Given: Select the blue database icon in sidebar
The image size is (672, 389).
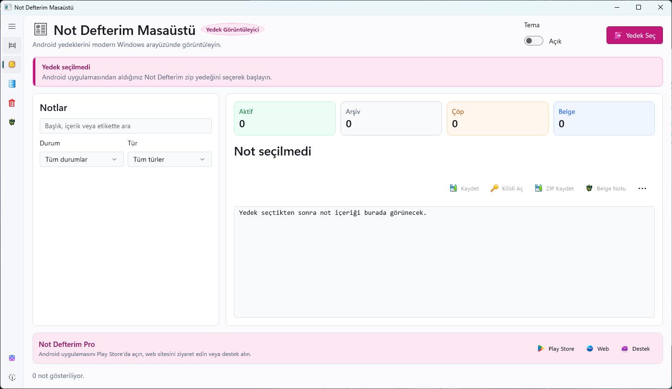Looking at the screenshot, I should coord(12,84).
